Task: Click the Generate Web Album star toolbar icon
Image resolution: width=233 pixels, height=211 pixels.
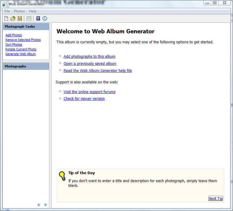Action: [x=29, y=19]
